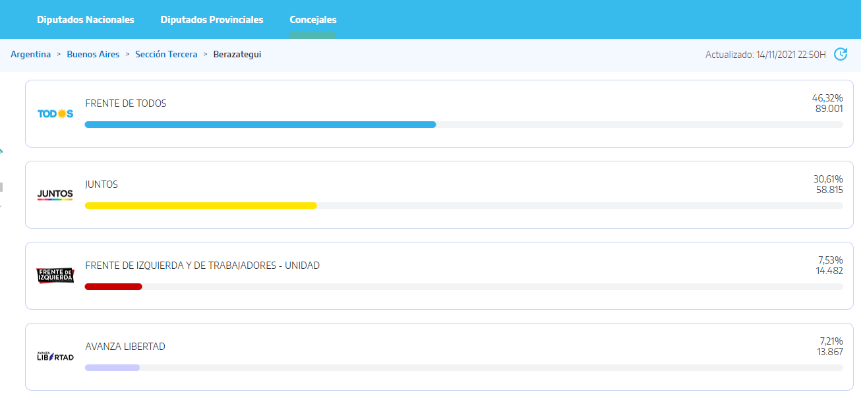Click the Frente de Izquierda party logo
The image size is (861, 396).
pyautogui.click(x=55, y=275)
